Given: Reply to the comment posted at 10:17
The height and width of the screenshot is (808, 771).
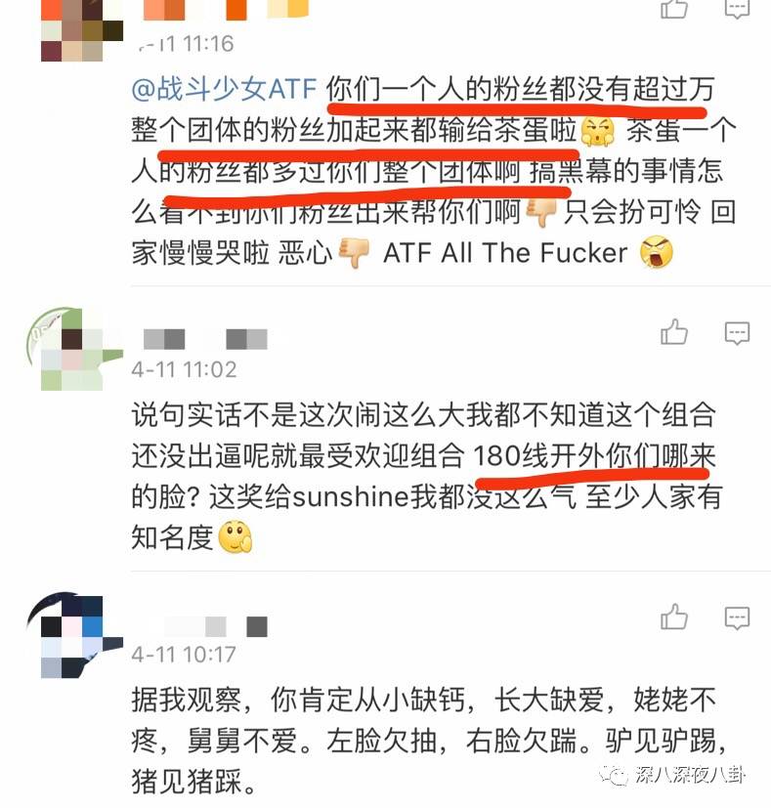Looking at the screenshot, I should [x=737, y=617].
